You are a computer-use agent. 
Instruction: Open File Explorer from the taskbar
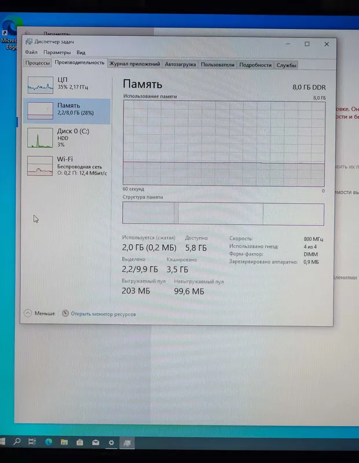(64, 442)
